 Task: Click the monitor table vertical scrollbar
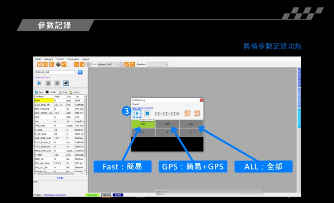coord(85,134)
